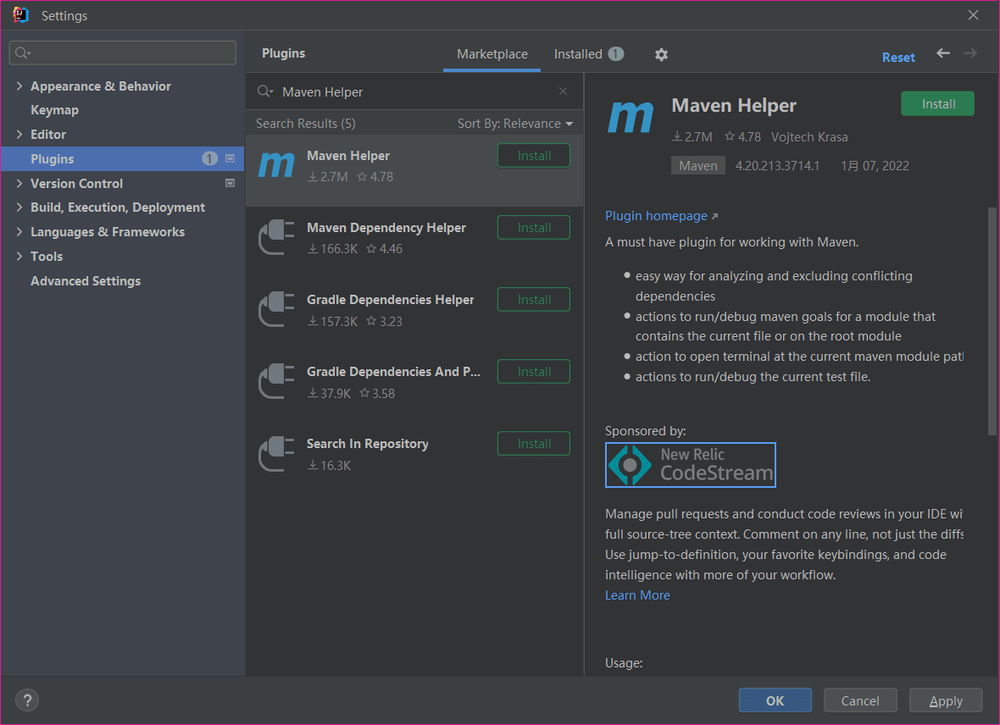Click the Gradle Dependencies And P... plug icon
The width and height of the screenshot is (1000, 725).
coord(276,381)
